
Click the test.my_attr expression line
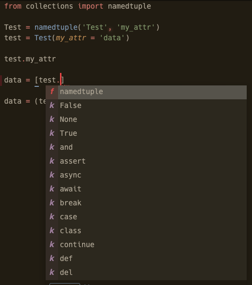[30, 59]
